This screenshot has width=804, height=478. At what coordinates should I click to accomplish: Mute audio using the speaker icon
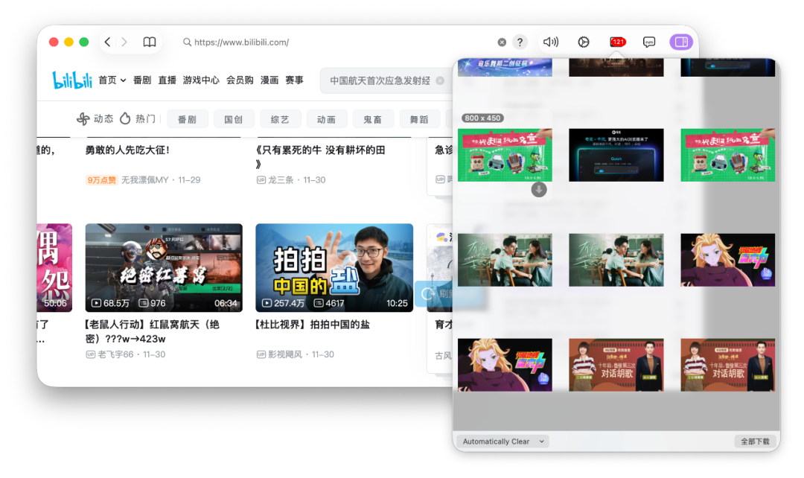pos(550,42)
